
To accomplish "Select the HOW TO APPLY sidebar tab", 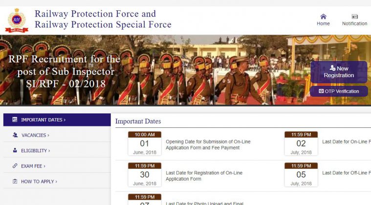I will tap(57, 182).
